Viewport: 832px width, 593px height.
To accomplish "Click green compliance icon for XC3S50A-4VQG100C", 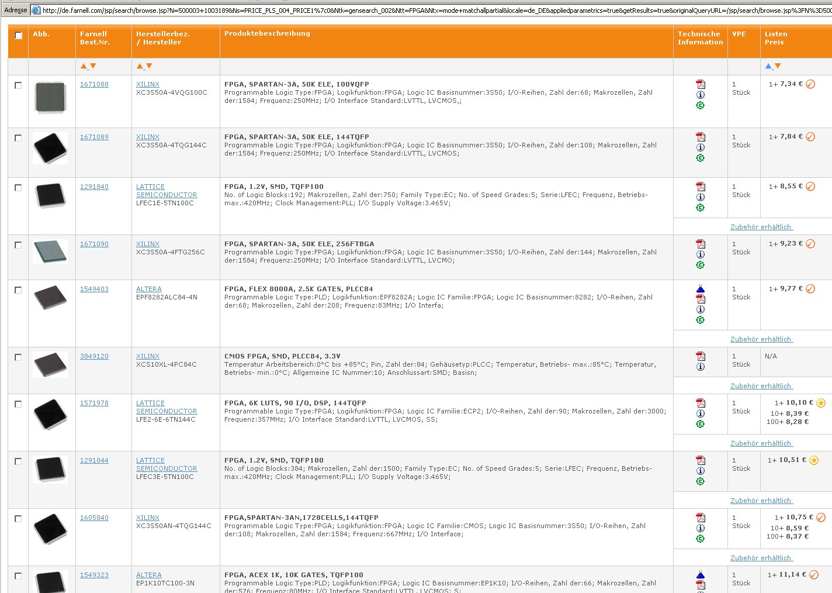I will tap(701, 105).
